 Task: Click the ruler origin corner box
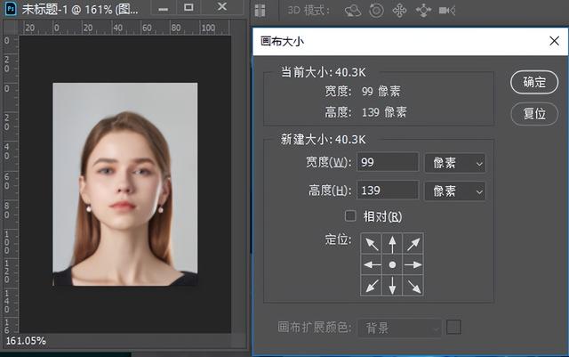10,28
